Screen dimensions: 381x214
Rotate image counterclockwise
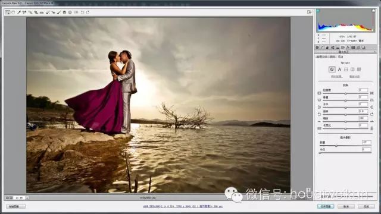82,12
